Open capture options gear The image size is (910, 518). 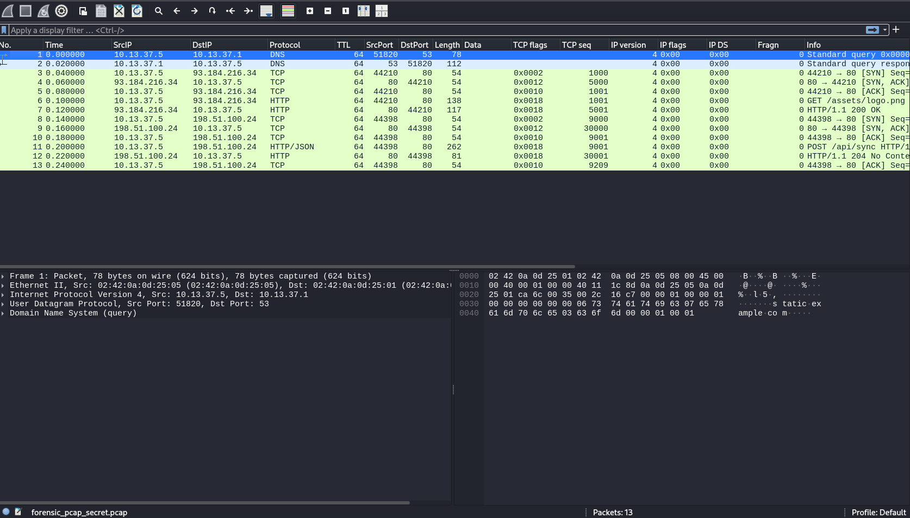[61, 11]
